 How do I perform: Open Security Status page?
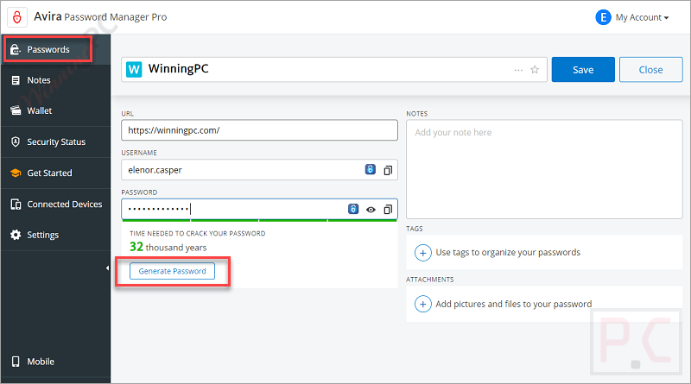click(x=56, y=142)
